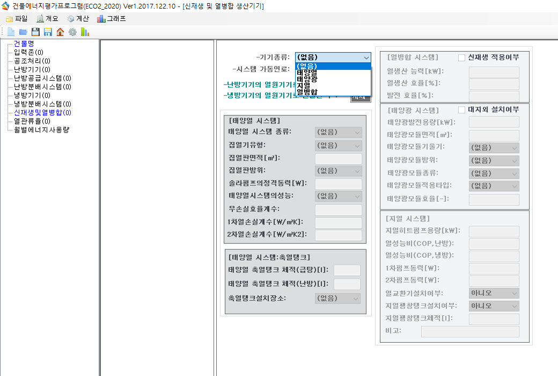Select 난방기기(0) in the tree
The width and height of the screenshot is (558, 376).
pyautogui.click(x=32, y=69)
